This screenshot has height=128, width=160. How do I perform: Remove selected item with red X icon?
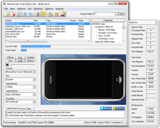(13, 14)
